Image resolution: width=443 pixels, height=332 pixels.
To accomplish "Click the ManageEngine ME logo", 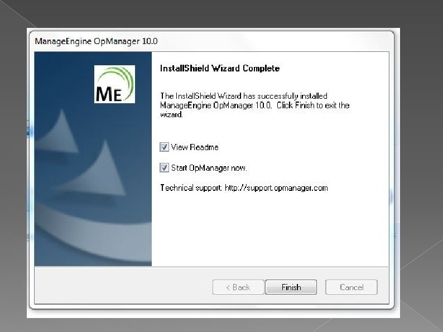I will [114, 84].
